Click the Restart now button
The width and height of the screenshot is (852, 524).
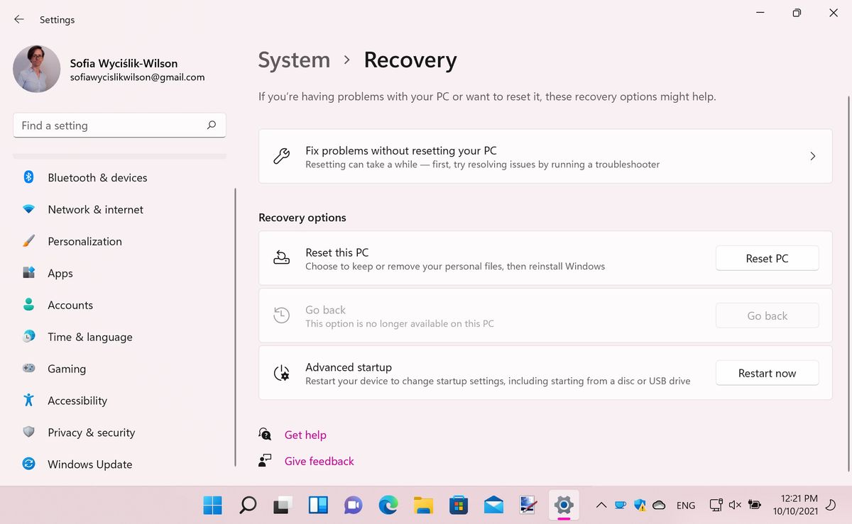click(x=767, y=372)
